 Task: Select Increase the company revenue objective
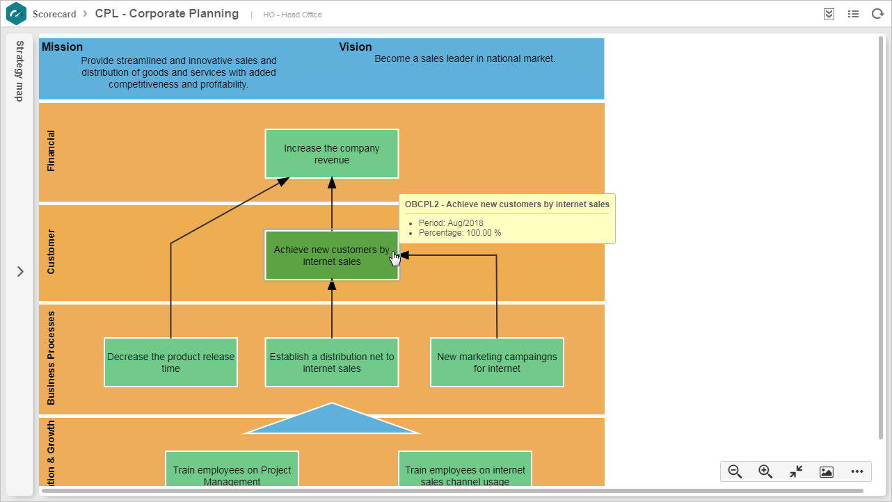pos(332,154)
